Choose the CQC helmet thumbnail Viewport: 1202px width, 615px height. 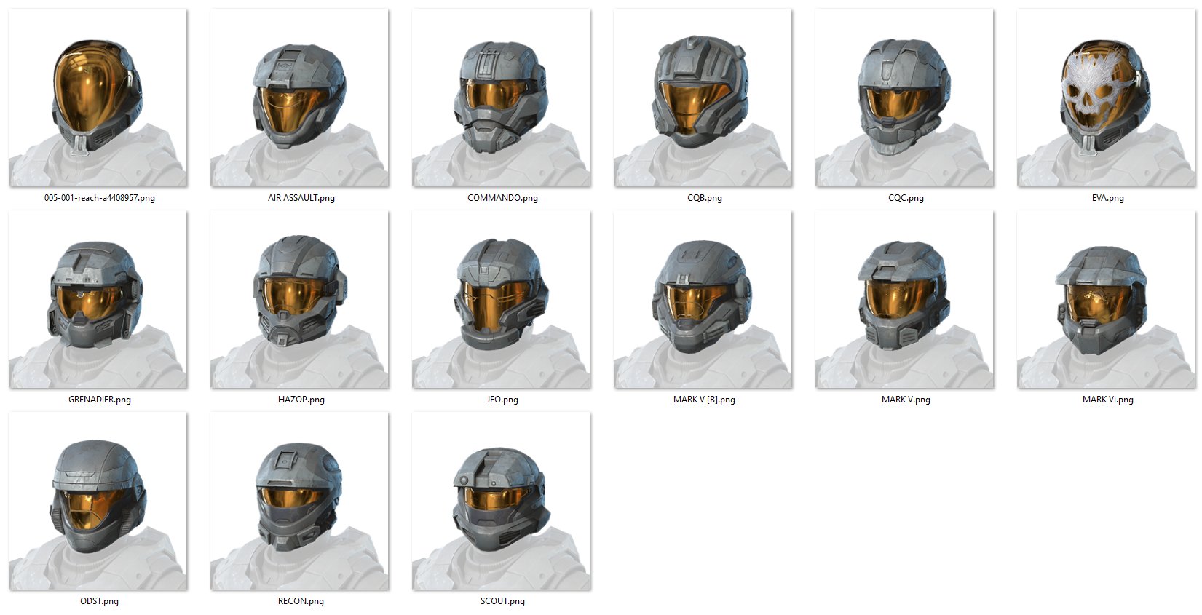904,98
